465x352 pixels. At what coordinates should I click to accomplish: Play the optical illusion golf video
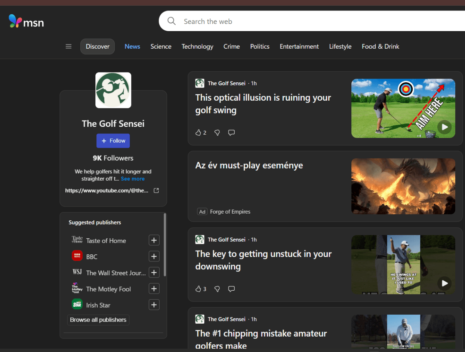(444, 127)
